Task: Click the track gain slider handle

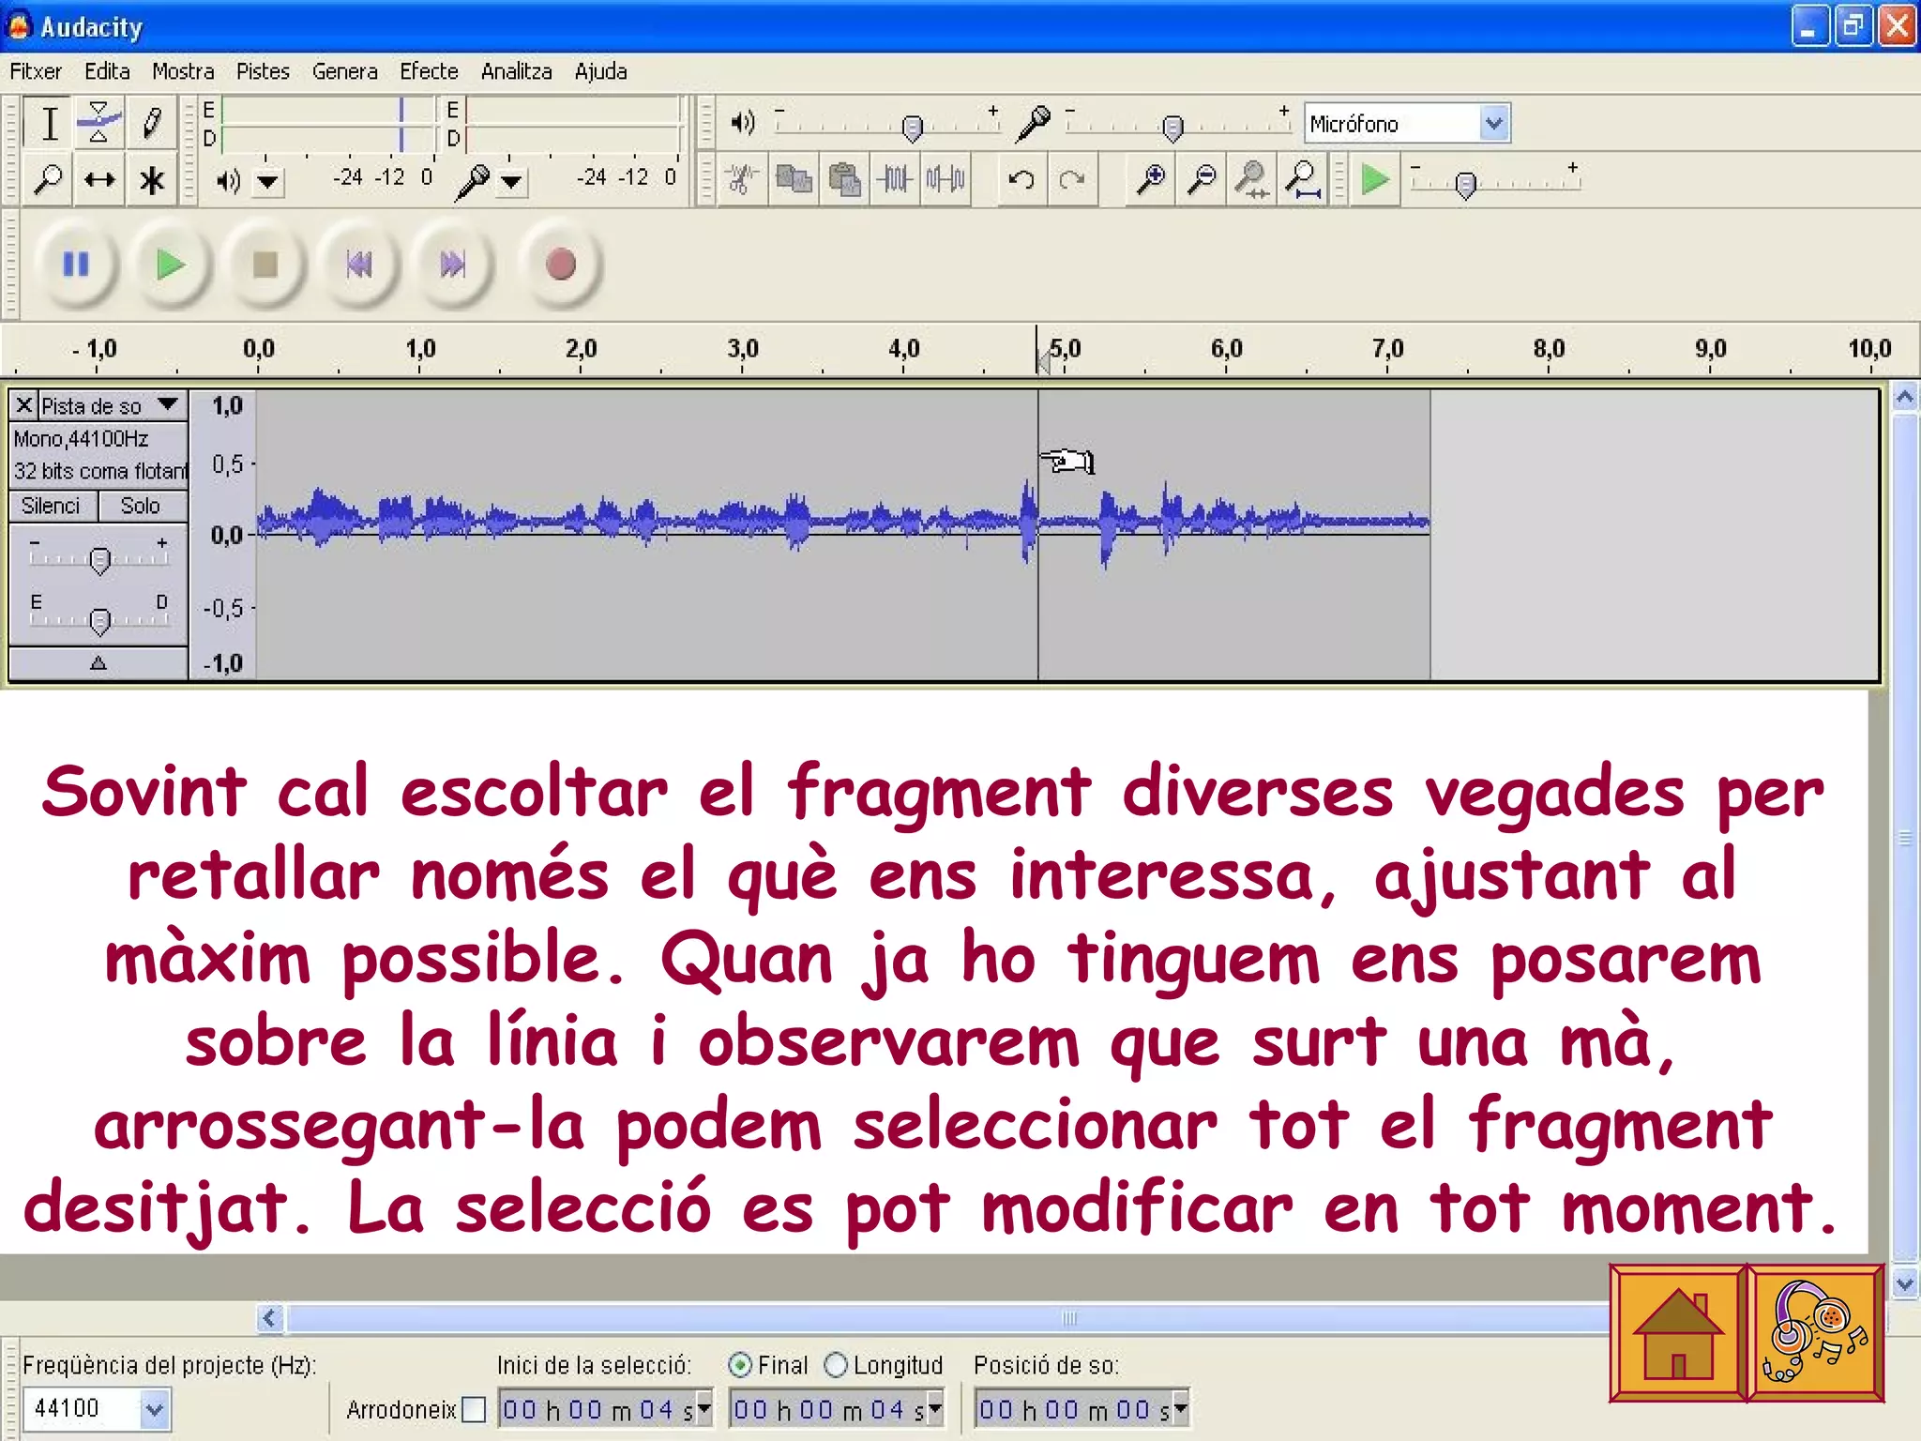Action: click(x=99, y=561)
